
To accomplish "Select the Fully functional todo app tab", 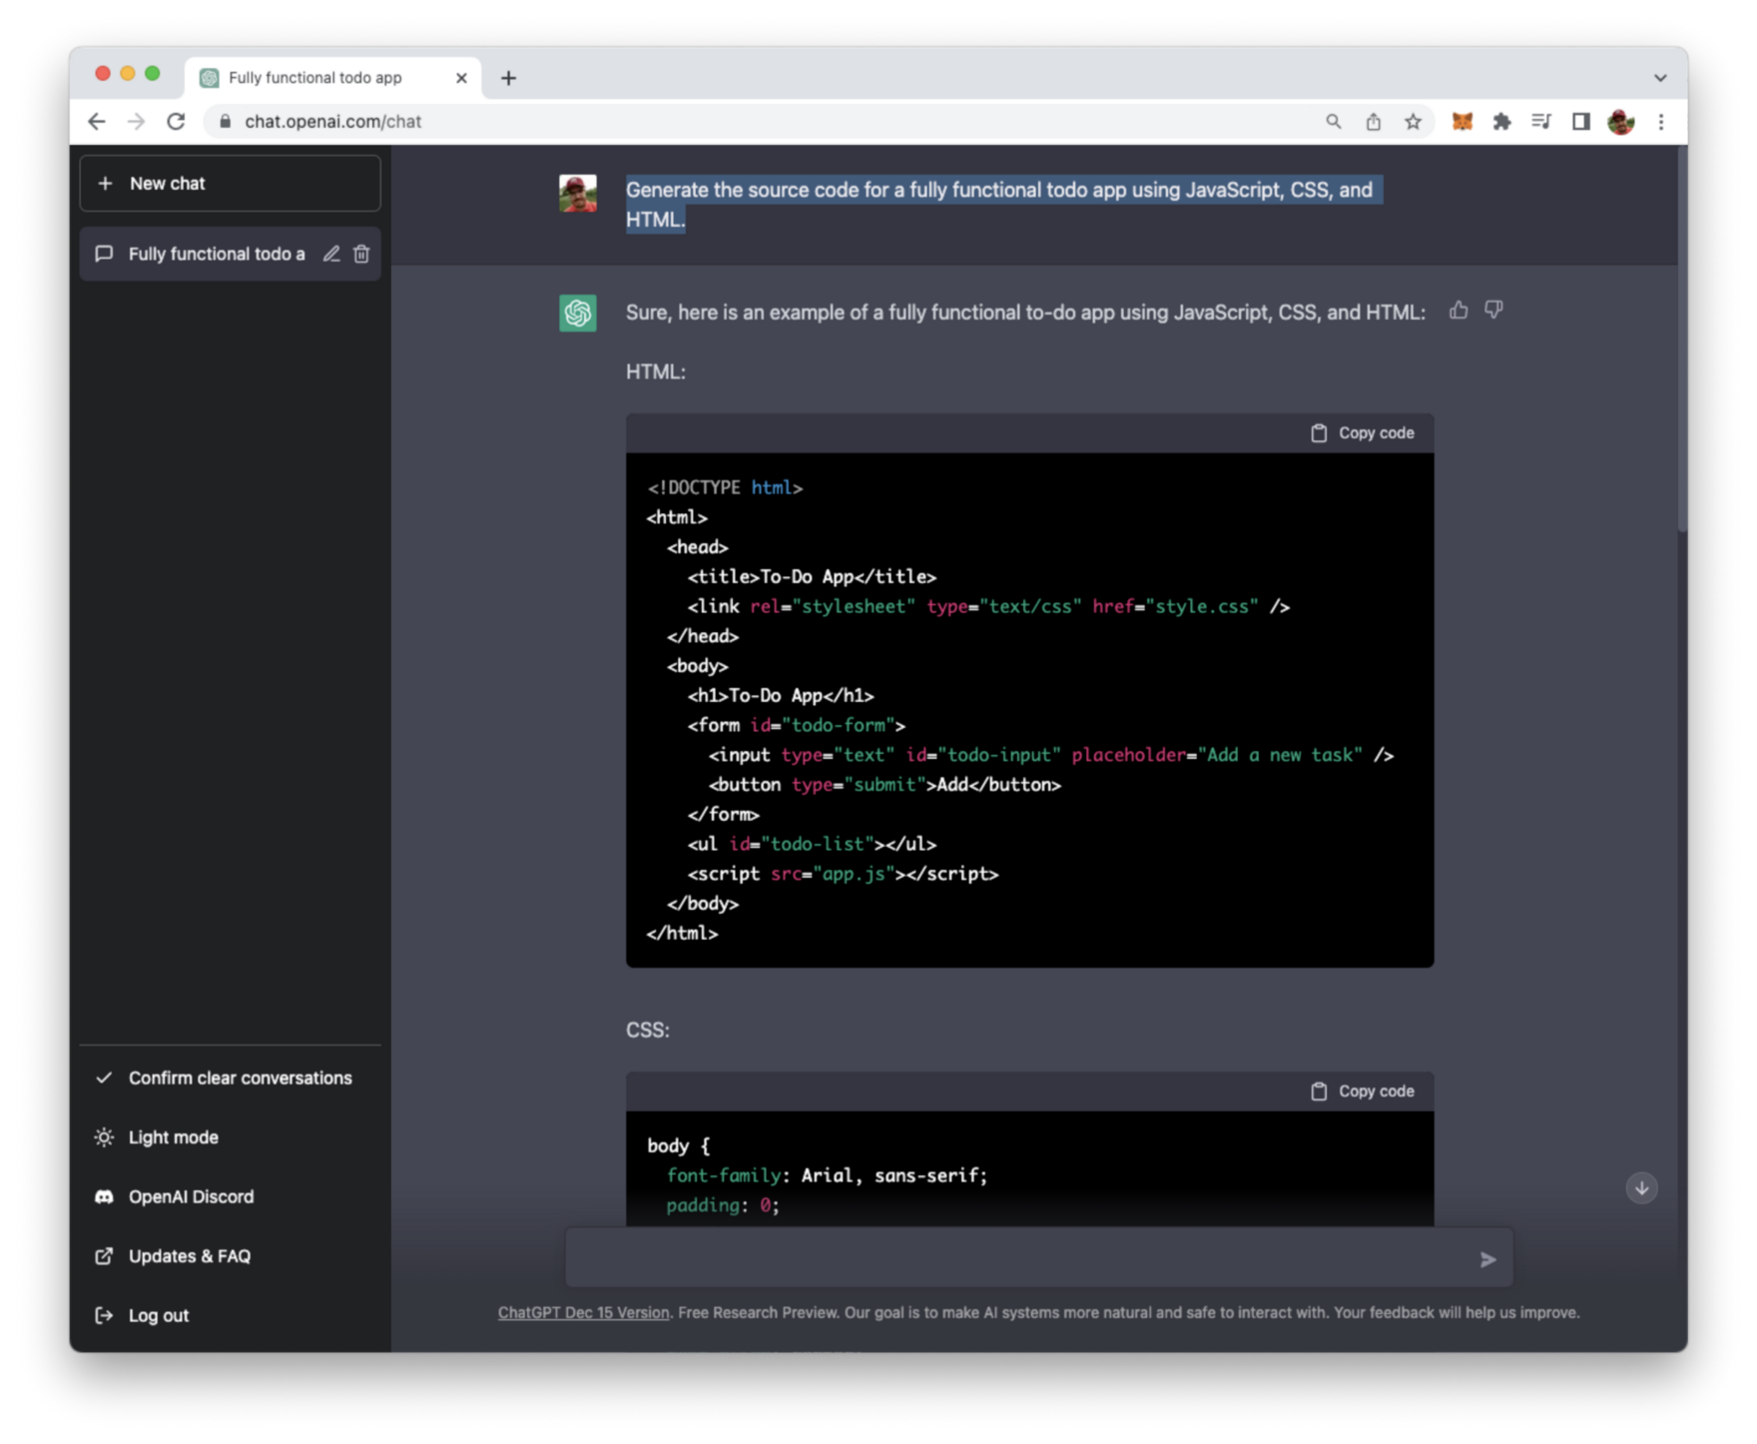I will 332,78.
